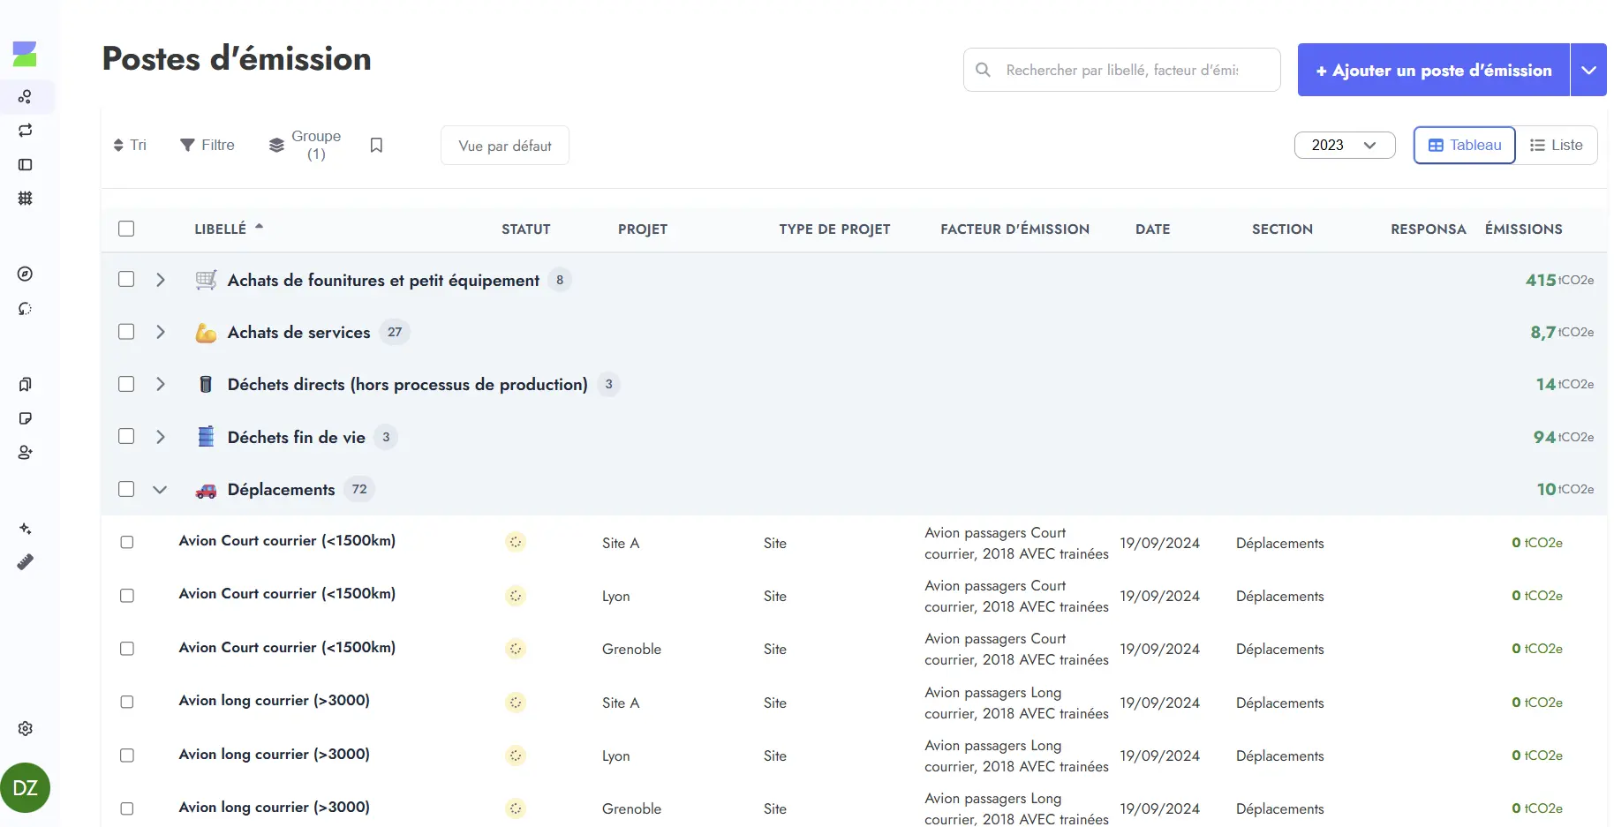Click the Ajouter un poste d'émission button
Viewport: 1614px width, 827px height.
tap(1433, 70)
